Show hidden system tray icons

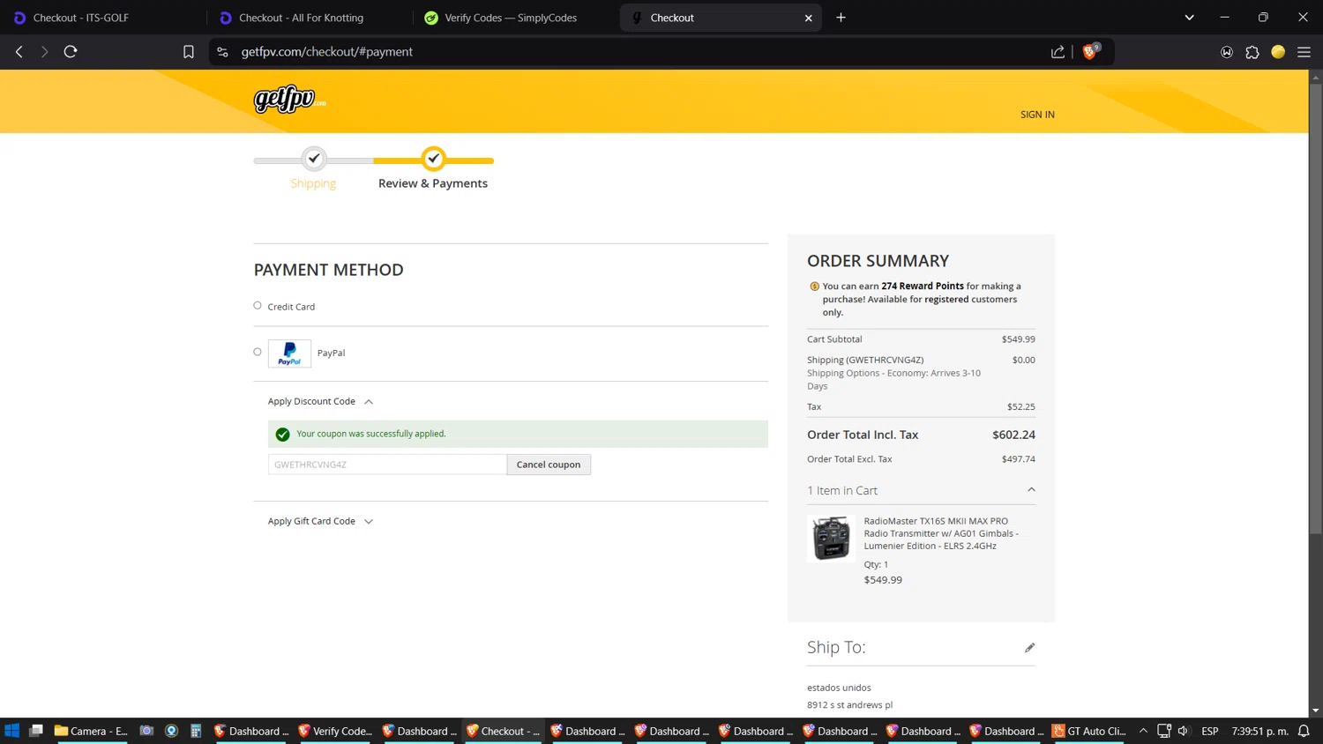coord(1143,731)
